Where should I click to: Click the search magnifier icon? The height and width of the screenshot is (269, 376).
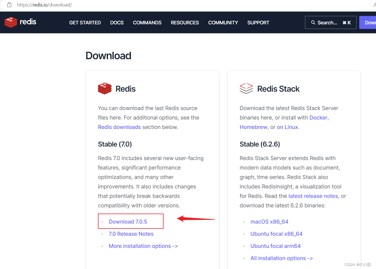313,22
